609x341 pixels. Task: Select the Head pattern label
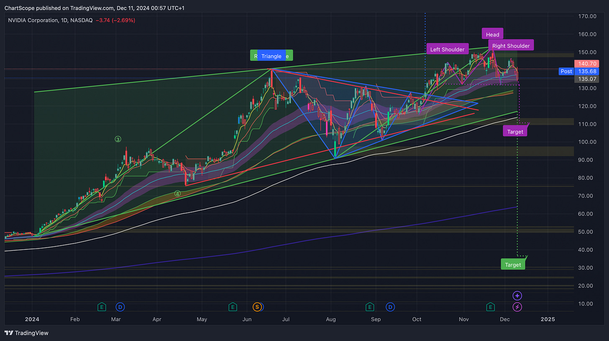492,35
